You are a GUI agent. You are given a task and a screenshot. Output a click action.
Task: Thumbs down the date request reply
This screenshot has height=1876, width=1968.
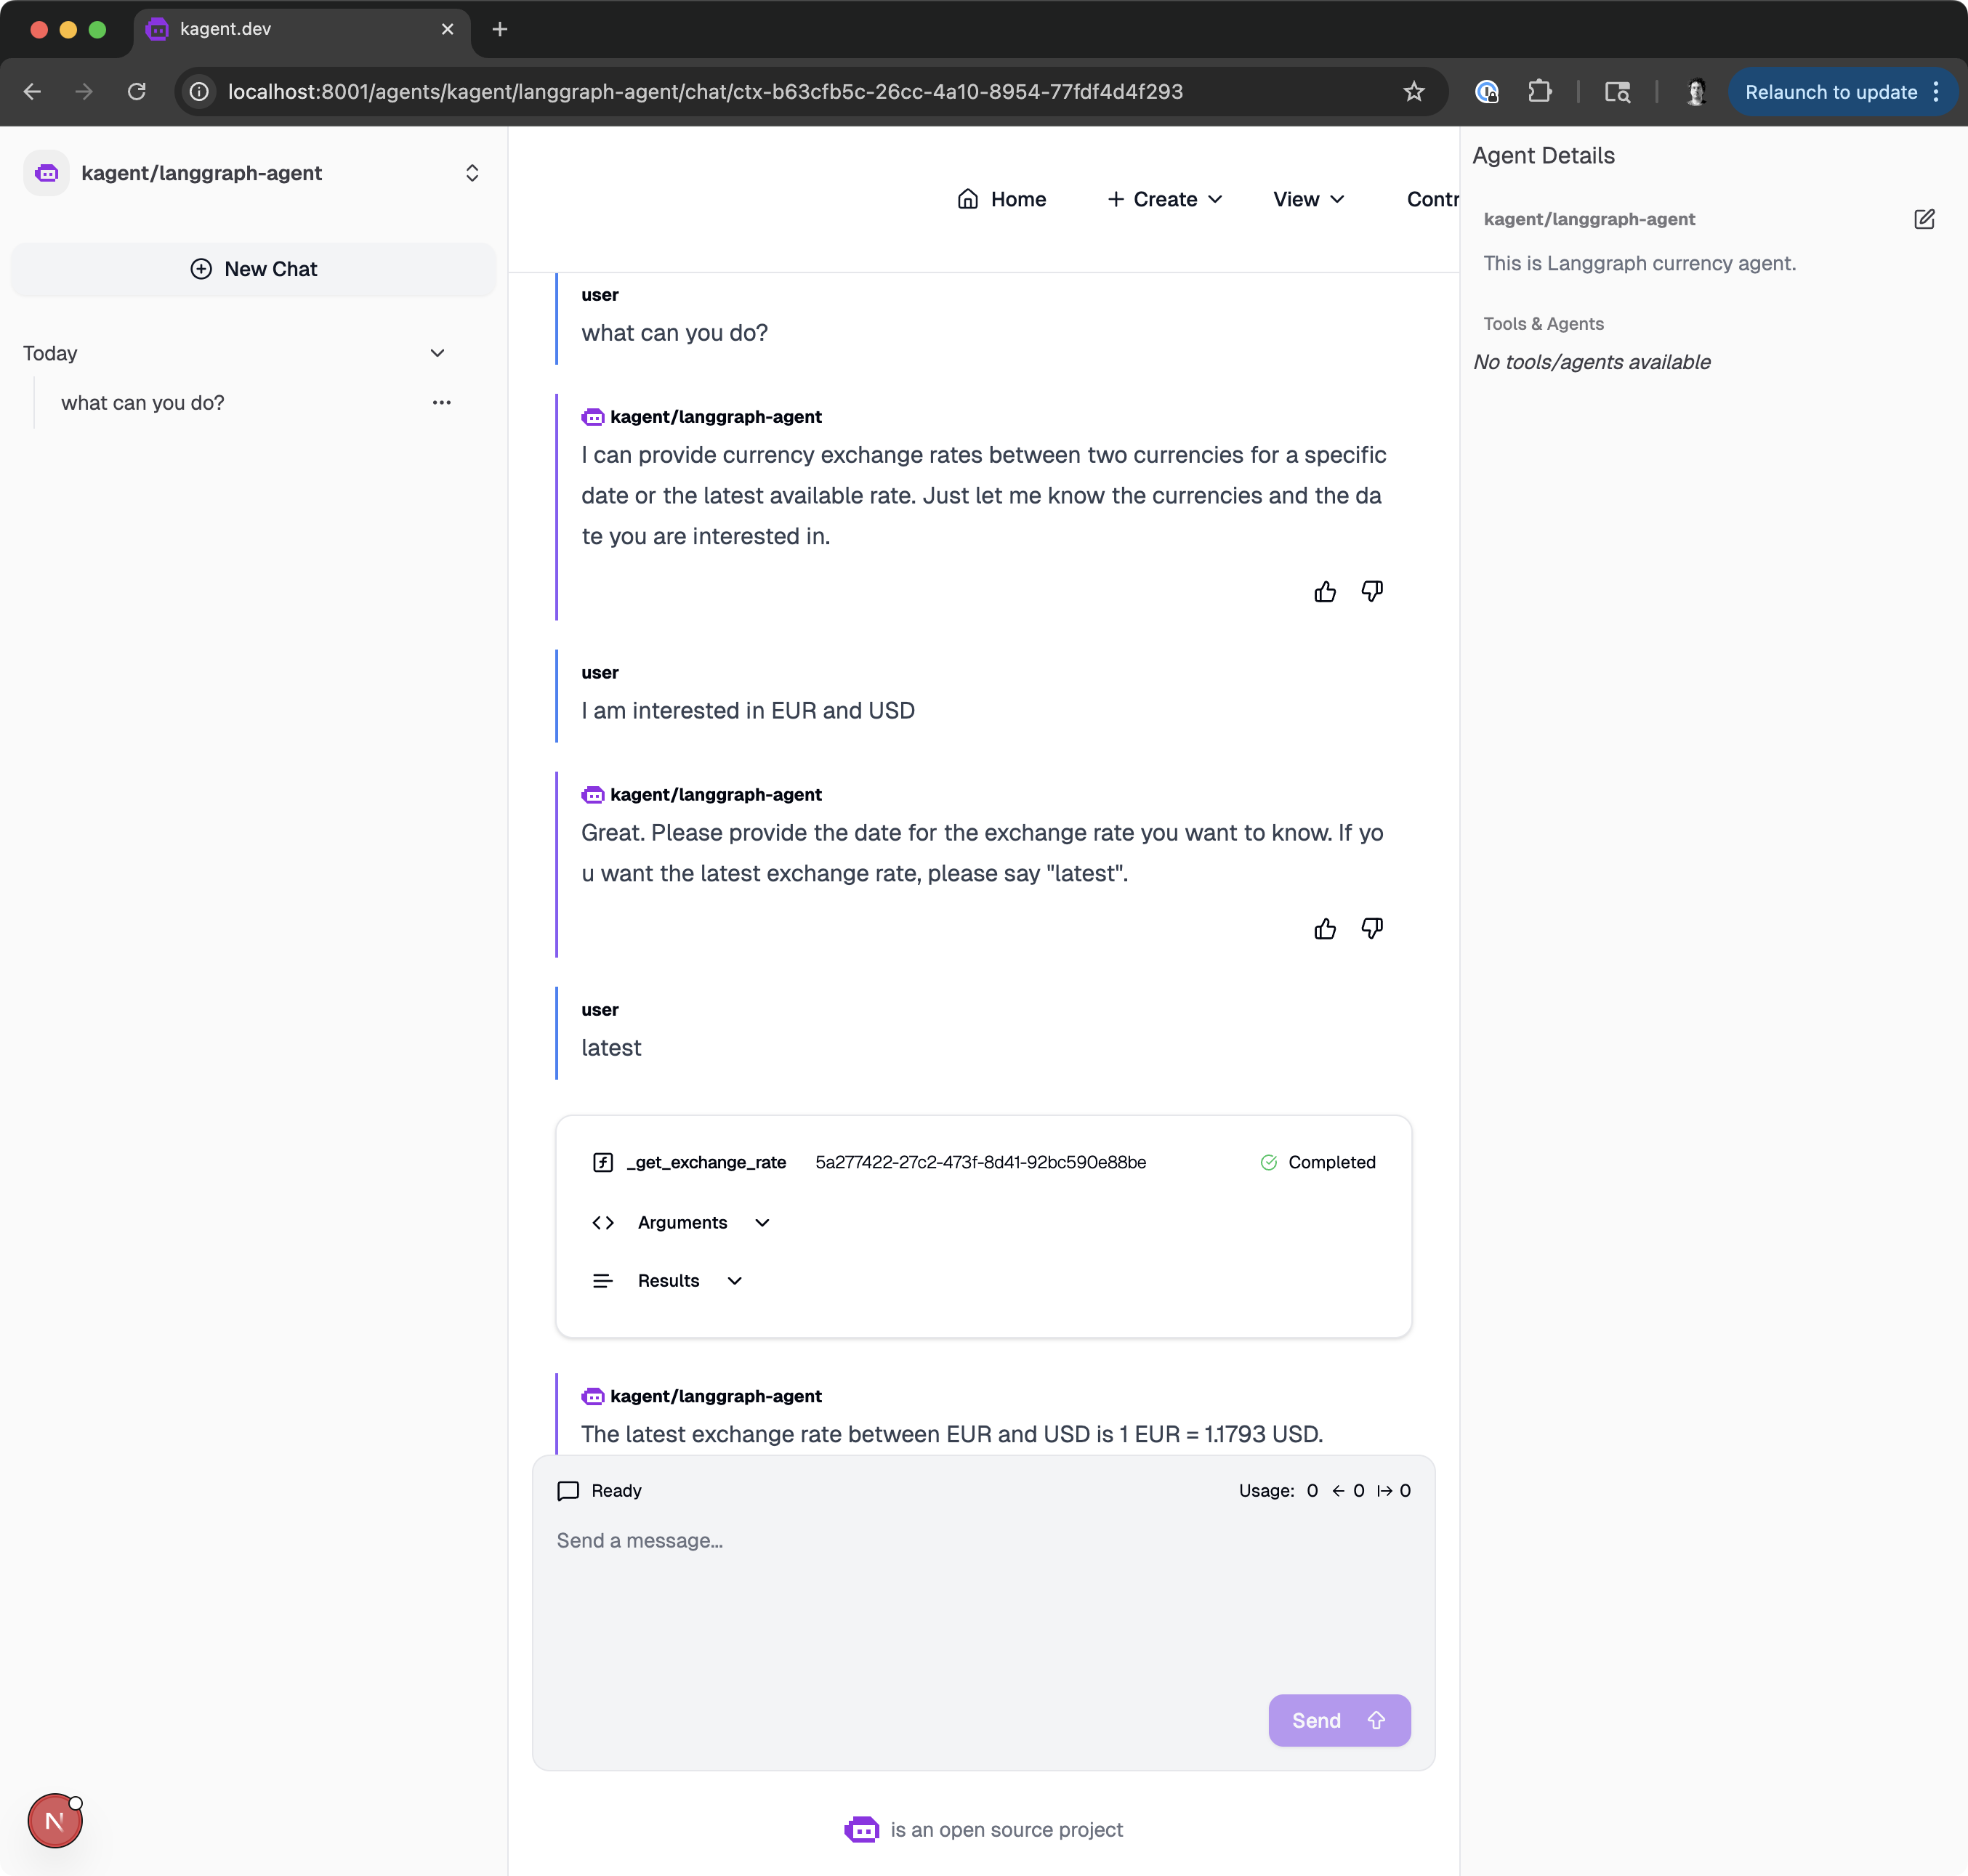[x=1372, y=929]
